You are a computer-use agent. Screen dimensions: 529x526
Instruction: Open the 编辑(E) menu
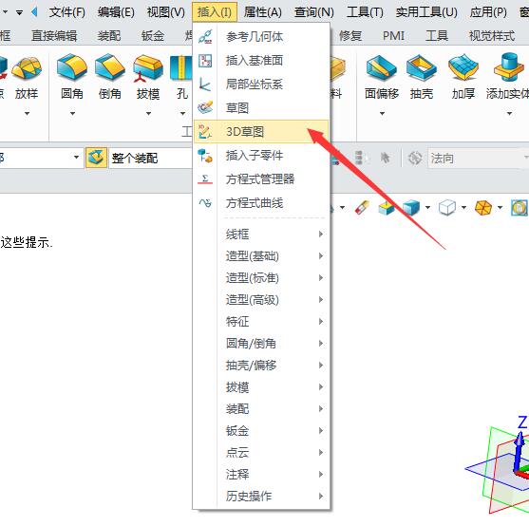[116, 12]
